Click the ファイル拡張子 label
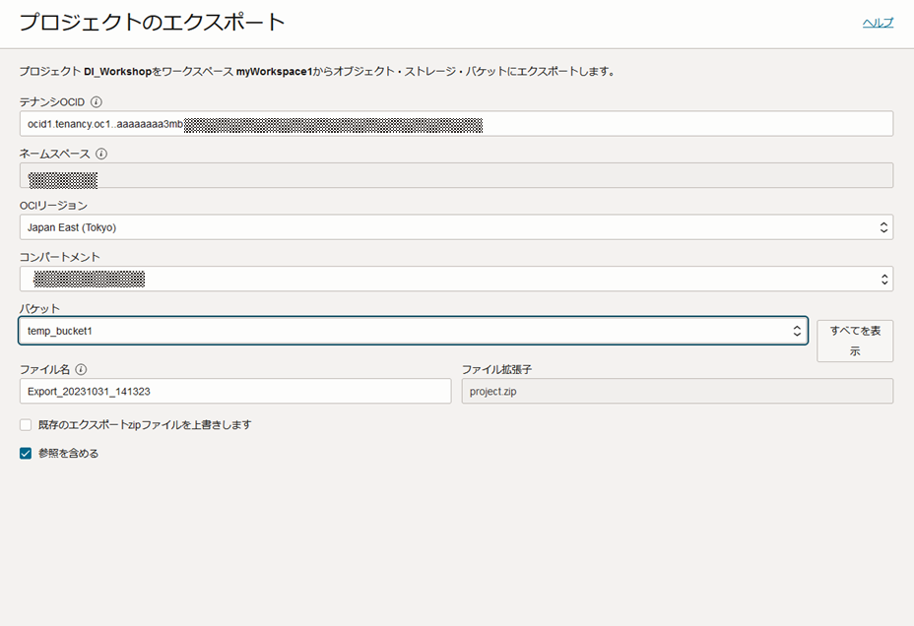914x626 pixels. click(x=496, y=369)
